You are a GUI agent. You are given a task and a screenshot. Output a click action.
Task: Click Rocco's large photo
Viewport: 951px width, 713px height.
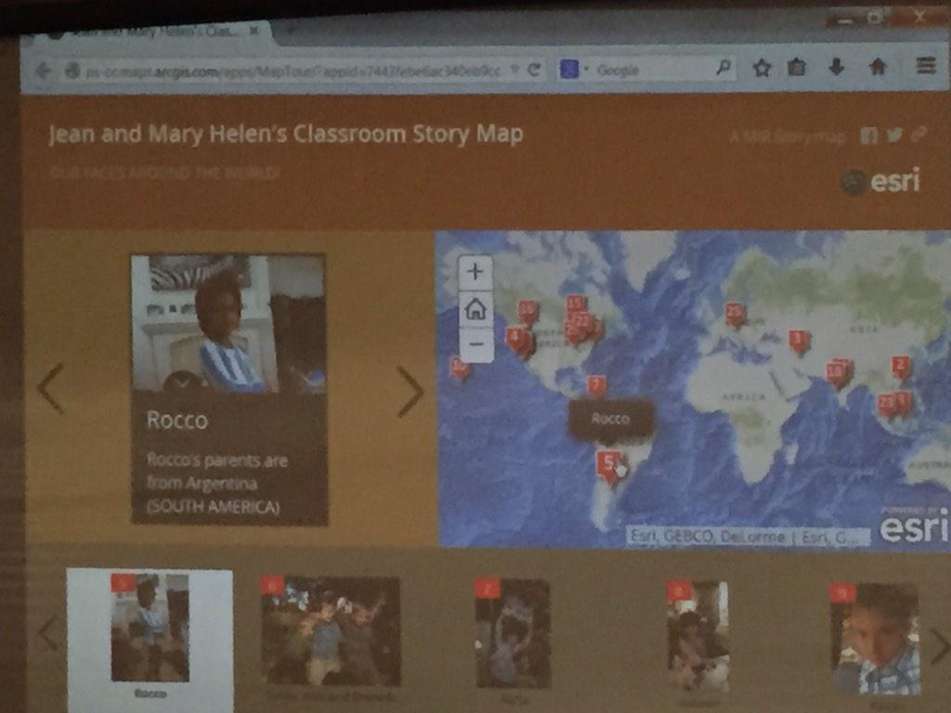click(228, 322)
